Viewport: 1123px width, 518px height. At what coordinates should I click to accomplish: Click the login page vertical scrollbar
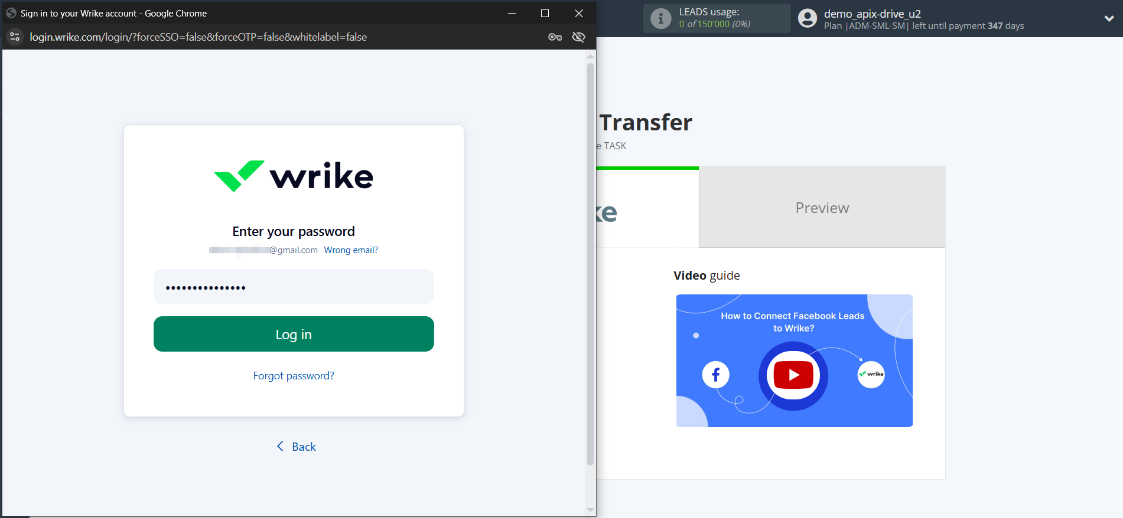pyautogui.click(x=590, y=265)
